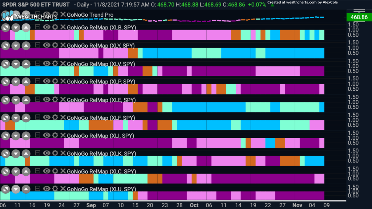This screenshot has width=372, height=209.
Task: Move the XLI RelMap pane down
Action: coord(16,136)
